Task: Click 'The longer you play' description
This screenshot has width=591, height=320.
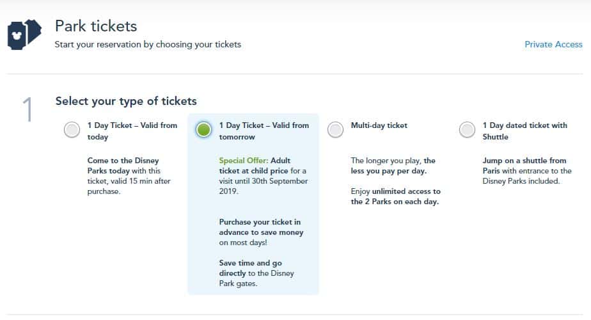Action: coord(393,166)
